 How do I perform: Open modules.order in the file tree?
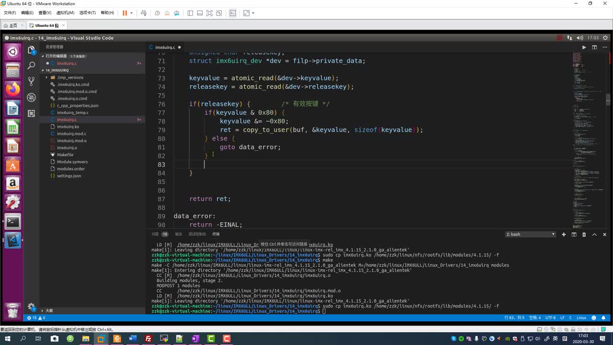[x=71, y=169]
